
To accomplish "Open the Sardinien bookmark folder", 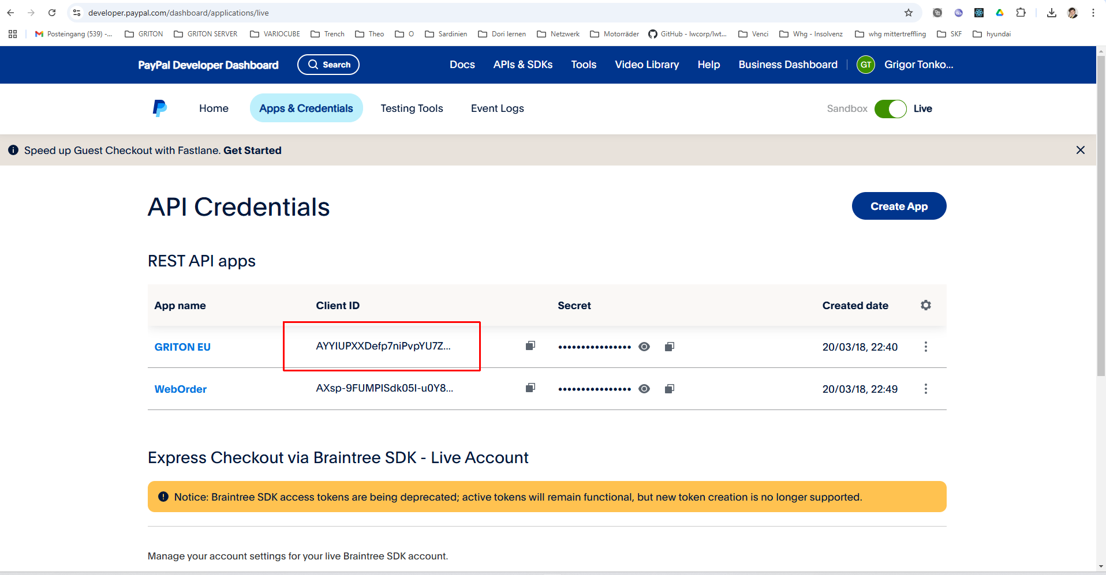I will (x=446, y=34).
